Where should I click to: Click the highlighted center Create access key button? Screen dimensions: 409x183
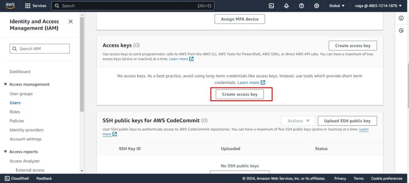pos(240,94)
